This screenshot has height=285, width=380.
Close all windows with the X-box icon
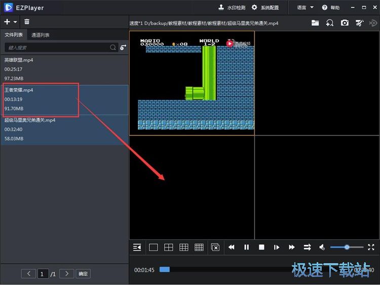pos(215,247)
